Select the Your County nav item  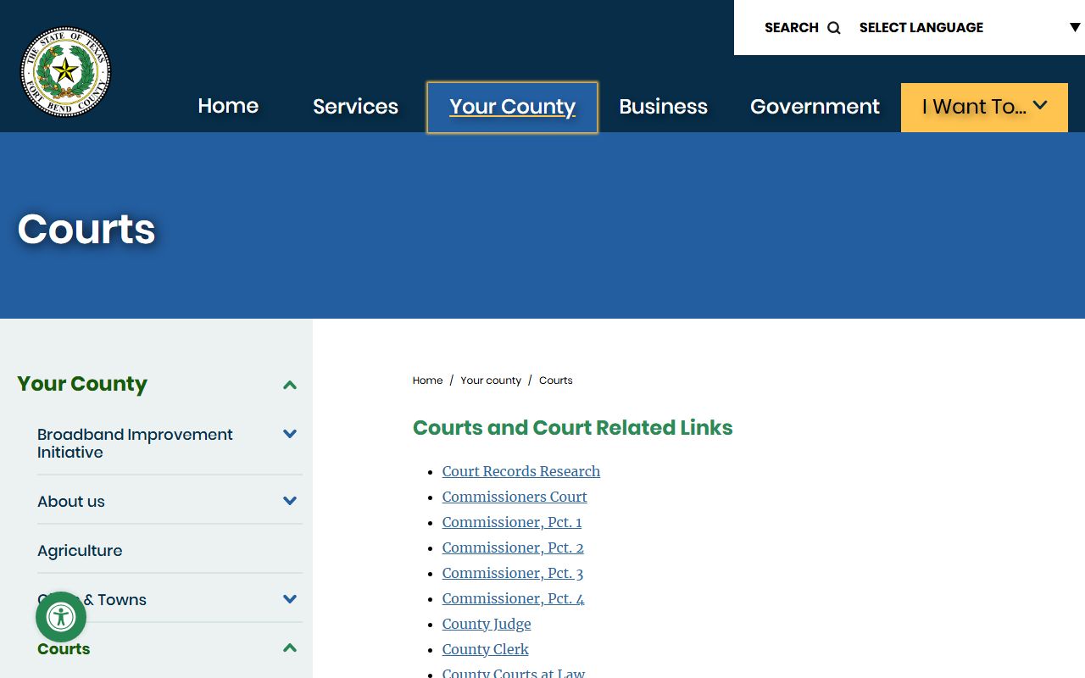[512, 107]
